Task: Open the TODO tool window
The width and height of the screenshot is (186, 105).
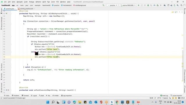Action: pyautogui.click(x=6, y=95)
